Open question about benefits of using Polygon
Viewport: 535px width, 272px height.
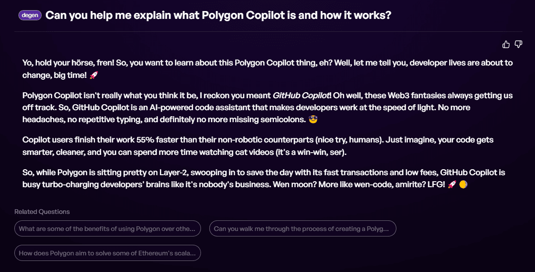[x=108, y=228]
